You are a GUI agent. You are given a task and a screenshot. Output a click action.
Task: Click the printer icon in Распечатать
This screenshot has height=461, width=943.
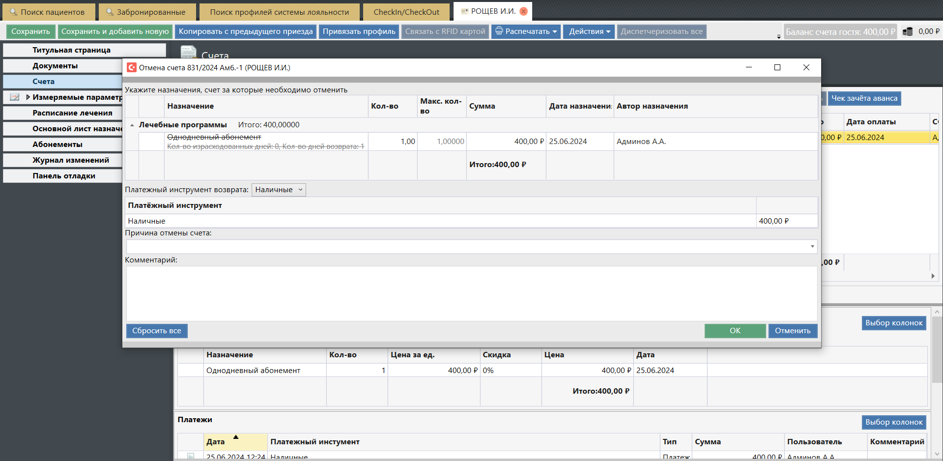pyautogui.click(x=499, y=31)
